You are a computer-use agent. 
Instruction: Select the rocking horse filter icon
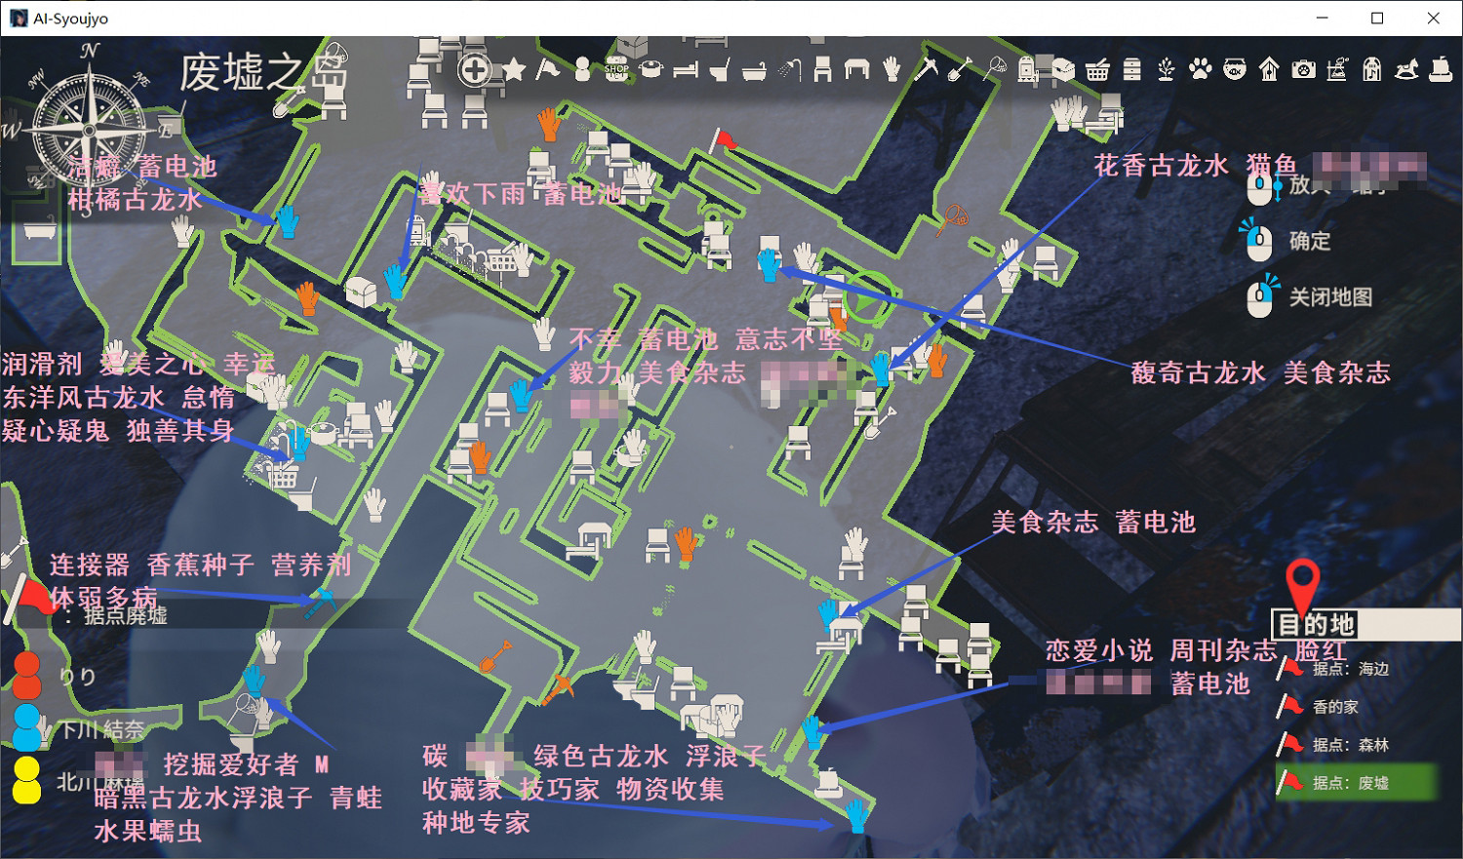click(1406, 69)
